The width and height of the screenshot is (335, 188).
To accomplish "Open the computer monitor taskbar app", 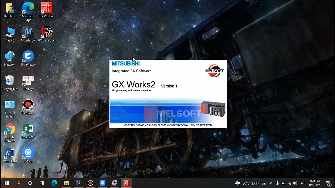I will (x=114, y=183).
